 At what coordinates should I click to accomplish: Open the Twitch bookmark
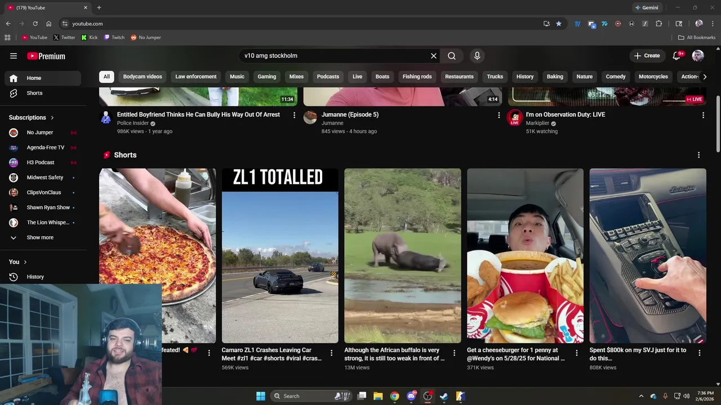[114, 38]
